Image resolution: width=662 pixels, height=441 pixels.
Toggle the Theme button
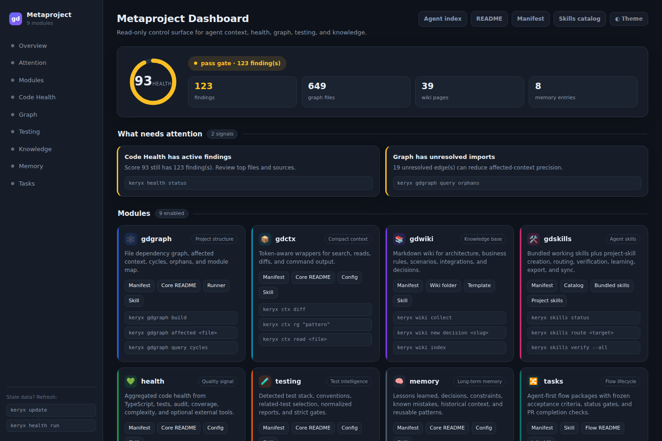[x=629, y=19]
